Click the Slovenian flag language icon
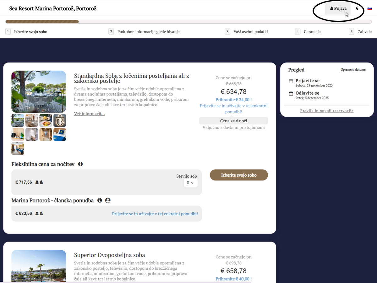Viewport: 377px width, 283px height. pos(370,8)
